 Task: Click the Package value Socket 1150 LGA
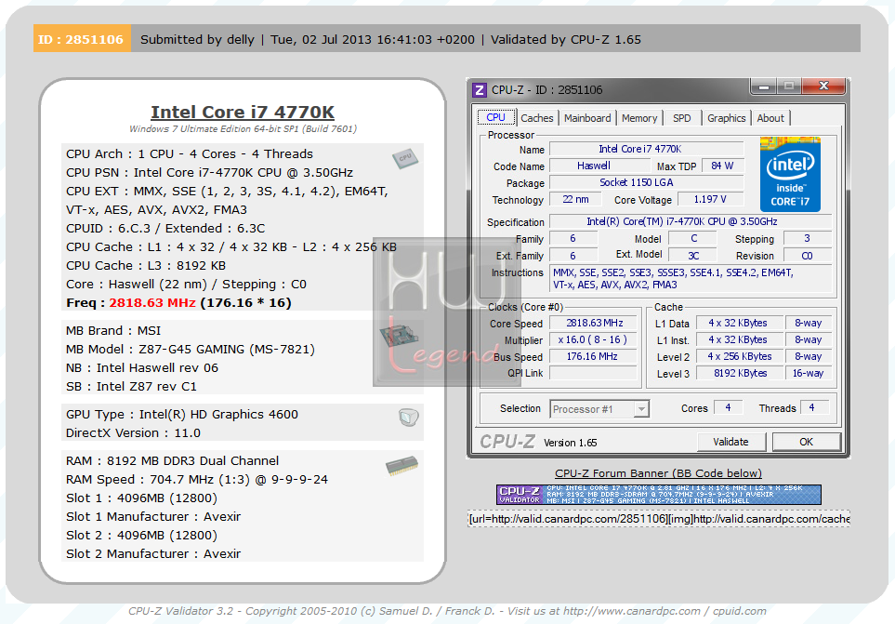point(647,182)
